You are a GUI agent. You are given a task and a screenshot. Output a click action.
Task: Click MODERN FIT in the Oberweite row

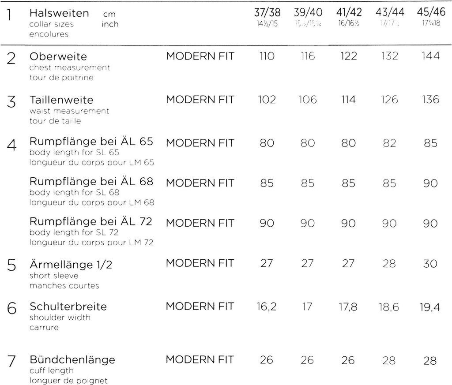click(200, 56)
